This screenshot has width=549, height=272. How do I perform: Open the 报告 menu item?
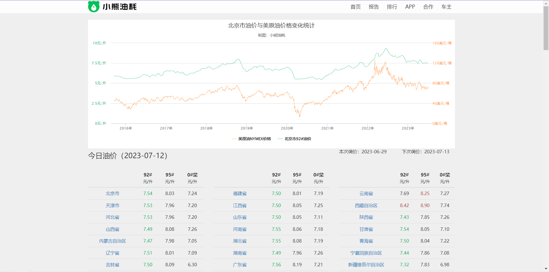[374, 7]
